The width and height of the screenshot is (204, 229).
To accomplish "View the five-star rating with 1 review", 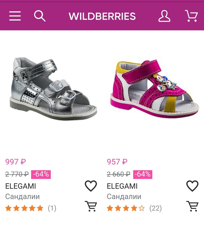I will tap(30, 208).
